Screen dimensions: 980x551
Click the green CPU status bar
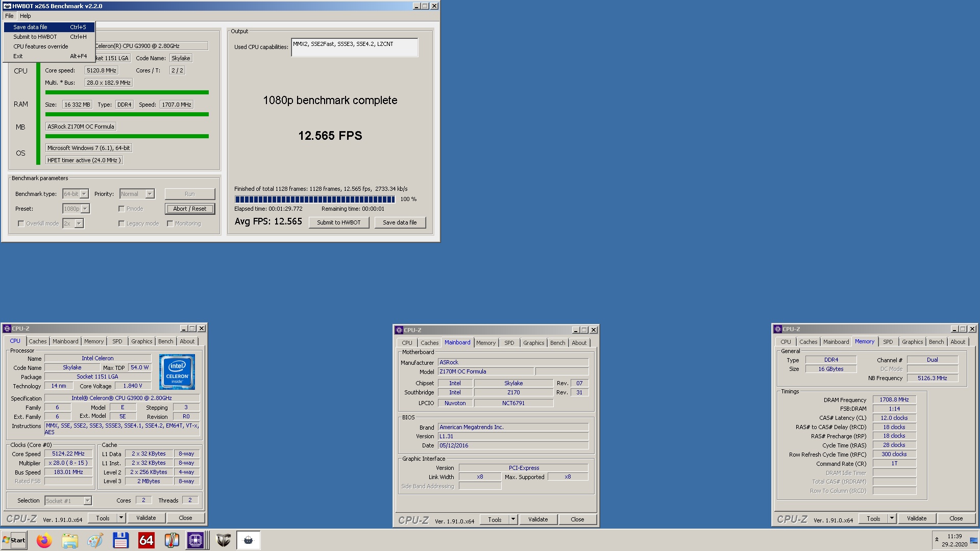click(127, 92)
